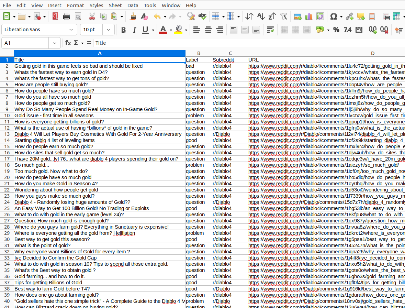Open the font name dropdown
Image resolution: width=405 pixels, height=308 pixels.
point(71,30)
